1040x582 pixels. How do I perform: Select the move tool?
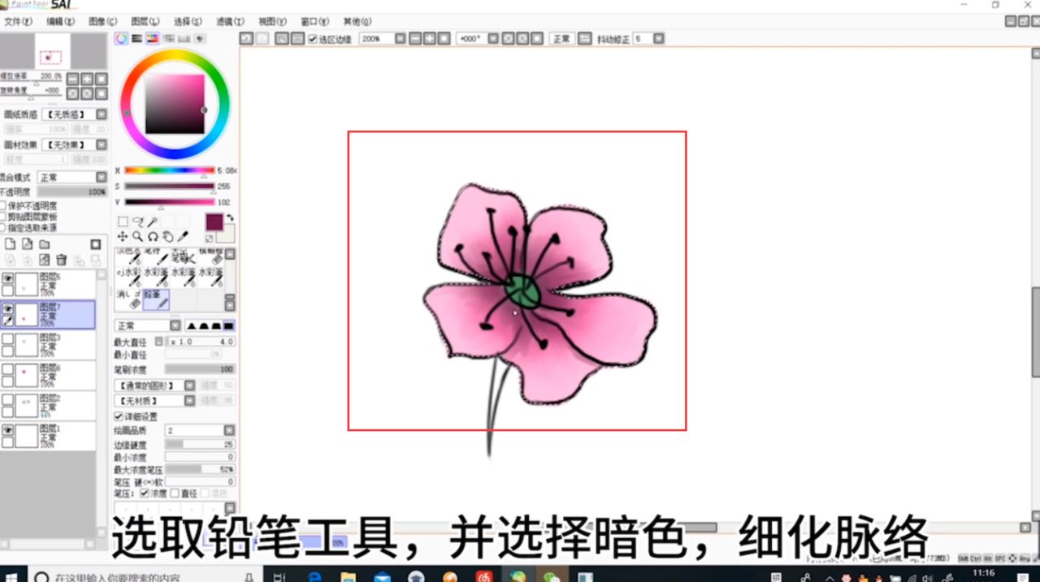123,236
